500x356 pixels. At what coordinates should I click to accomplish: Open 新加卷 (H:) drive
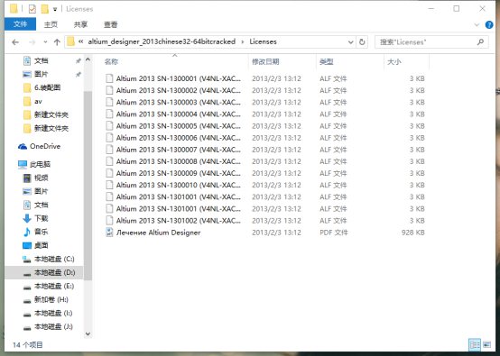coord(51,299)
